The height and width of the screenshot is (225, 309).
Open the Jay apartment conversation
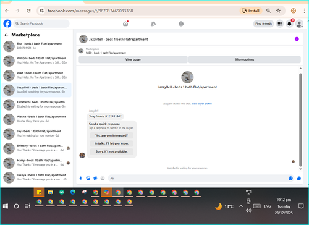(36, 134)
